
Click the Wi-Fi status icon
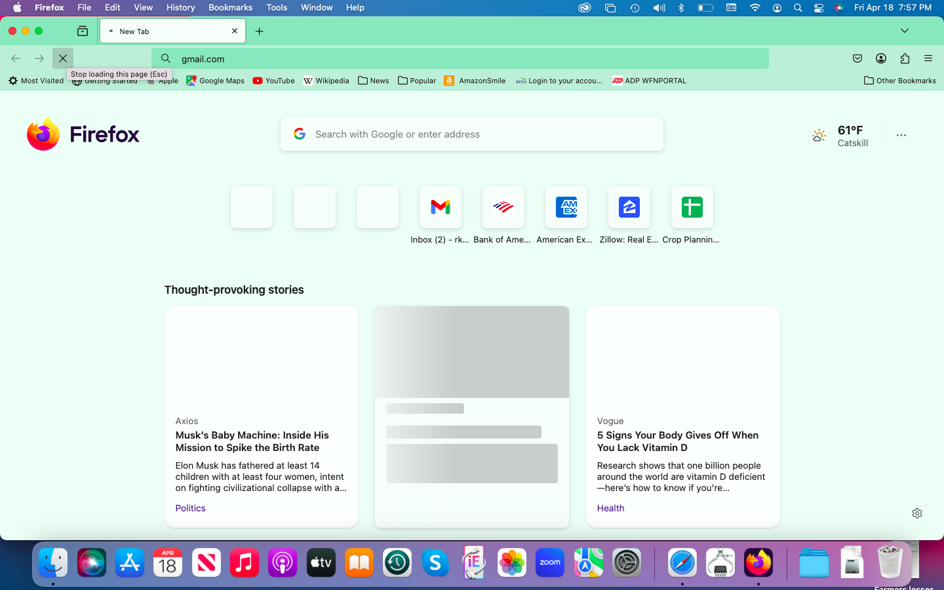[755, 7]
